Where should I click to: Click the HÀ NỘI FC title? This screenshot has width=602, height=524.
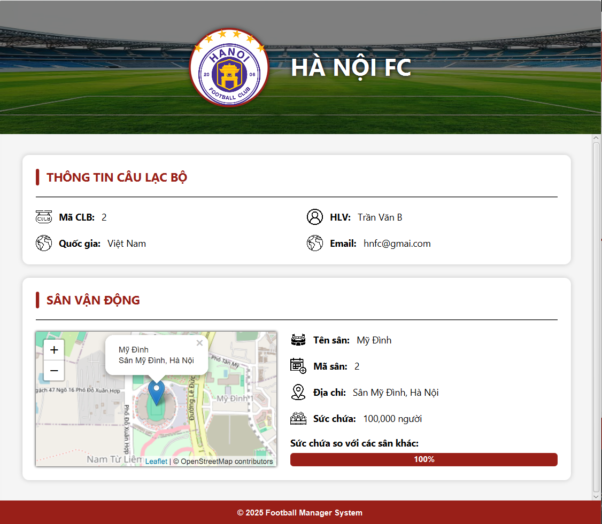351,68
